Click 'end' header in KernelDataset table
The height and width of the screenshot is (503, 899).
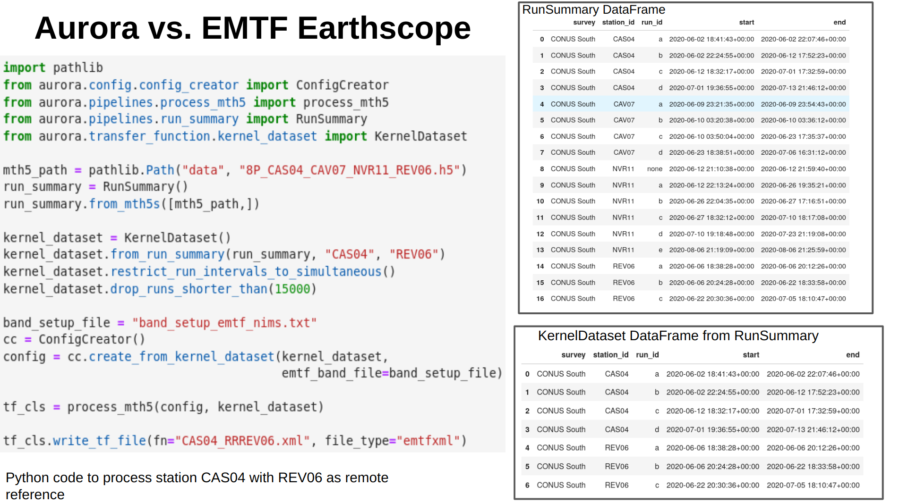click(853, 355)
